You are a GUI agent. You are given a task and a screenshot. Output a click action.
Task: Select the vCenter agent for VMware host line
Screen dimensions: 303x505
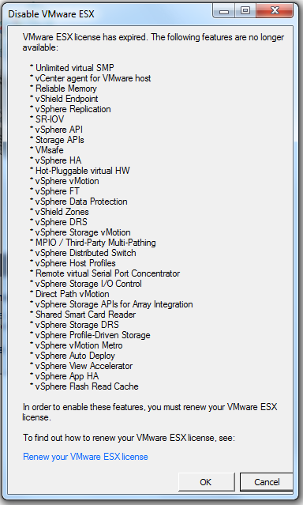click(93, 78)
